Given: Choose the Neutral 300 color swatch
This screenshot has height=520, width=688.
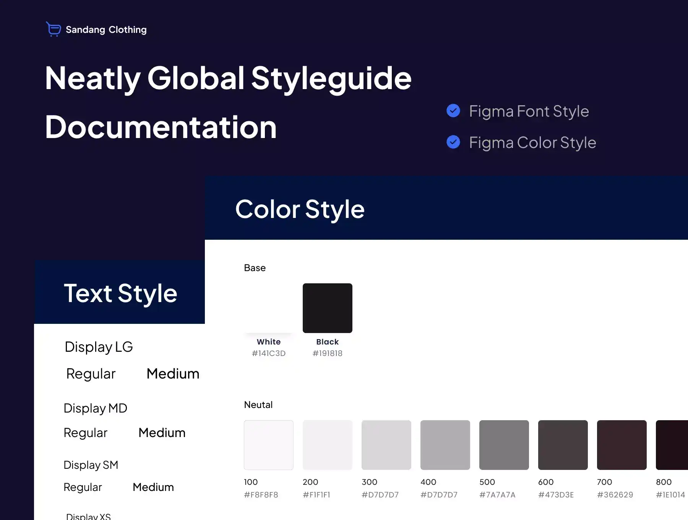Looking at the screenshot, I should [x=386, y=445].
